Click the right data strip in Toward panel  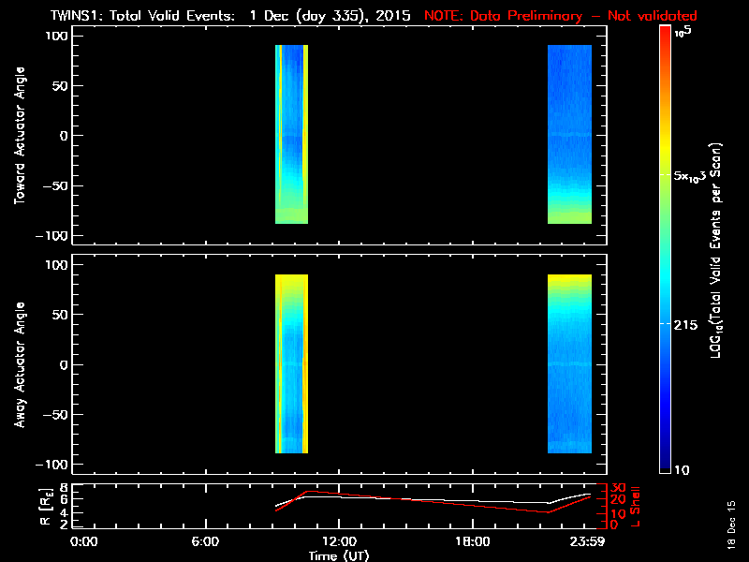569,135
